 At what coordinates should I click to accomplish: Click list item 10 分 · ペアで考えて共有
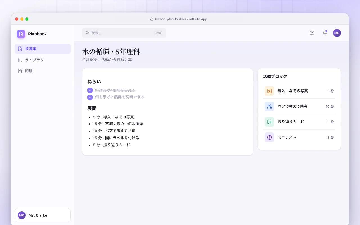tap(114, 131)
